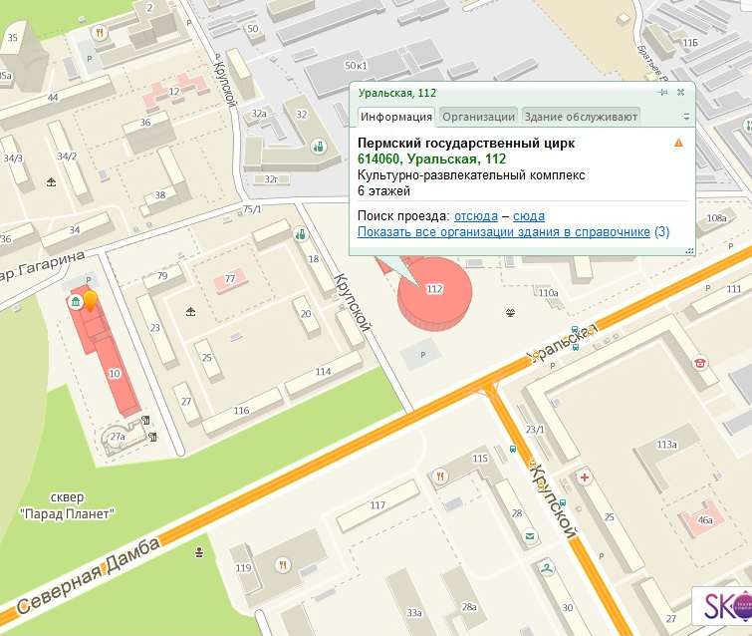Click building label 108а
Viewport: 752px width, 636px height.
716,218
